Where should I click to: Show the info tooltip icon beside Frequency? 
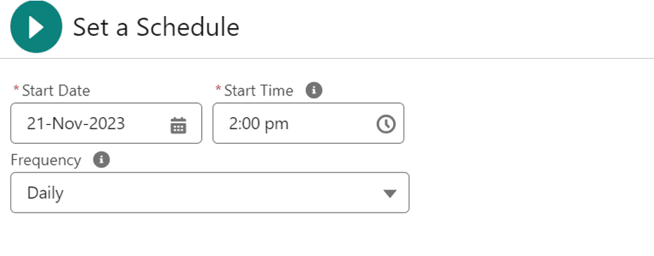(x=101, y=159)
